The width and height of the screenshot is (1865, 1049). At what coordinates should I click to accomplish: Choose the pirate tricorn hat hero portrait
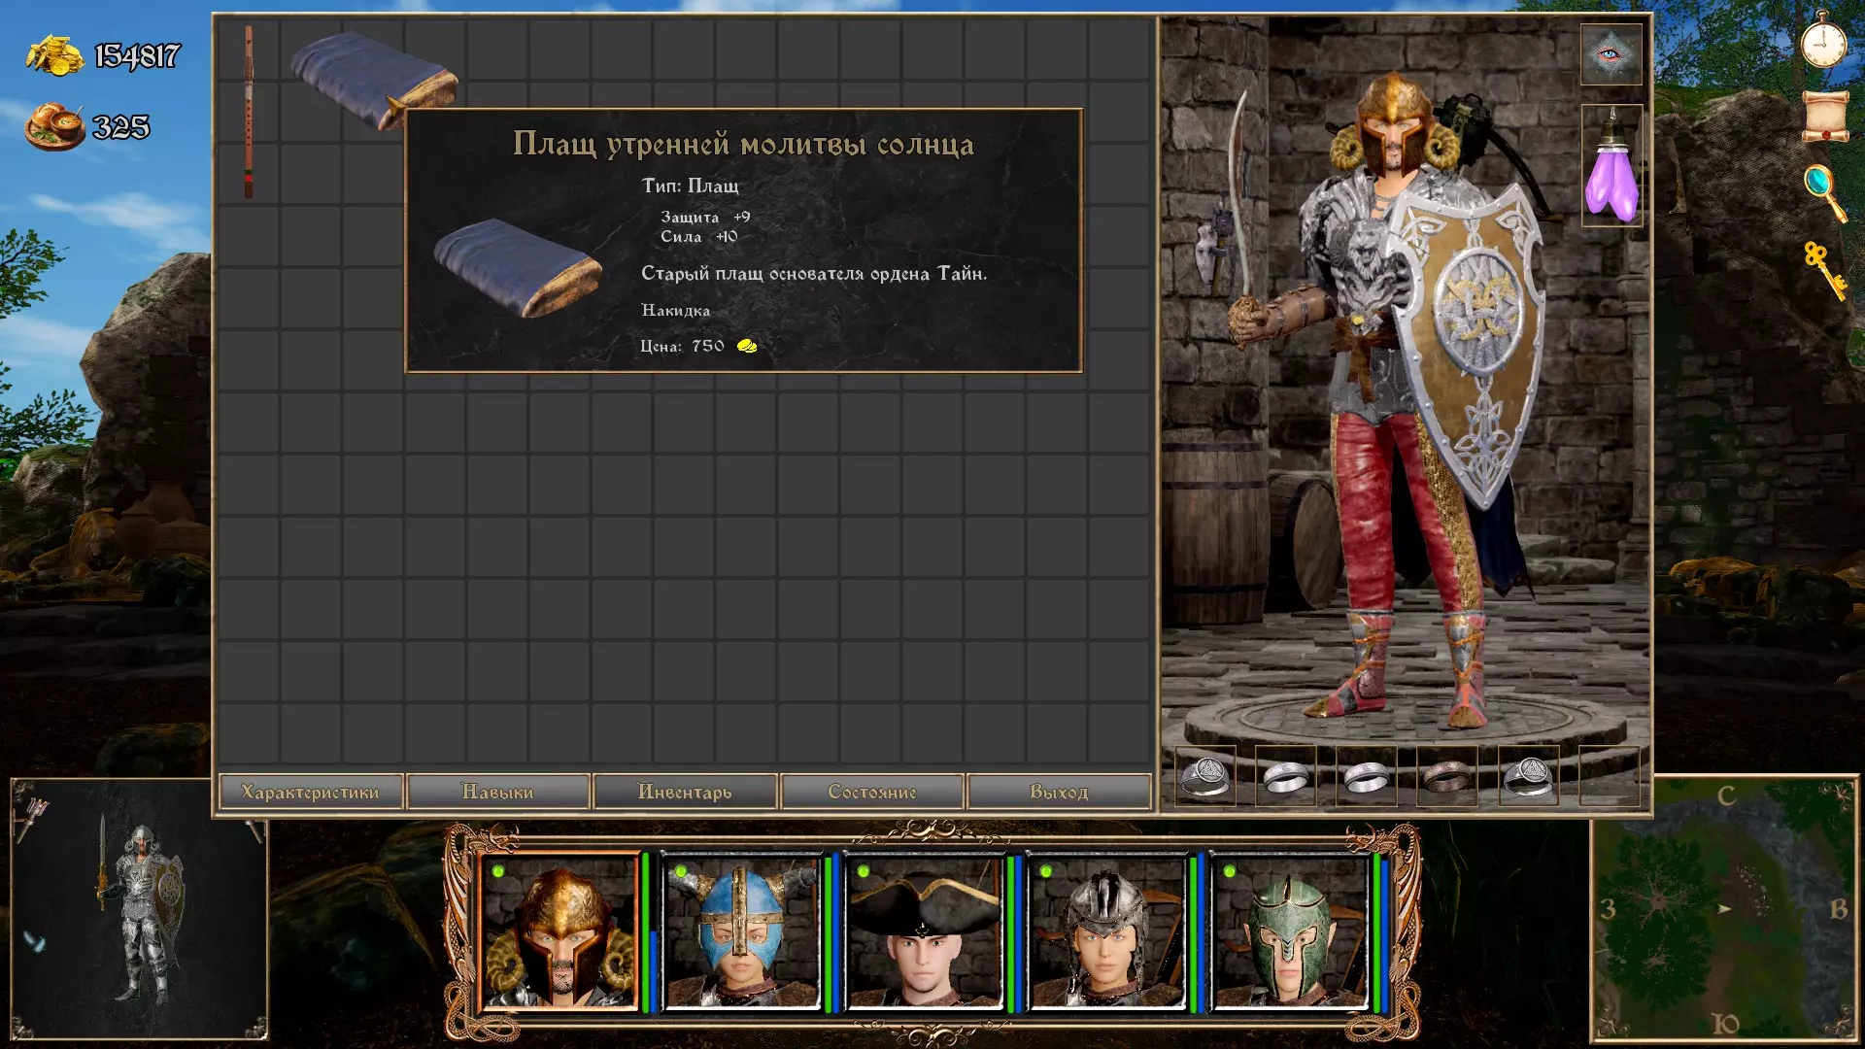pos(925,932)
